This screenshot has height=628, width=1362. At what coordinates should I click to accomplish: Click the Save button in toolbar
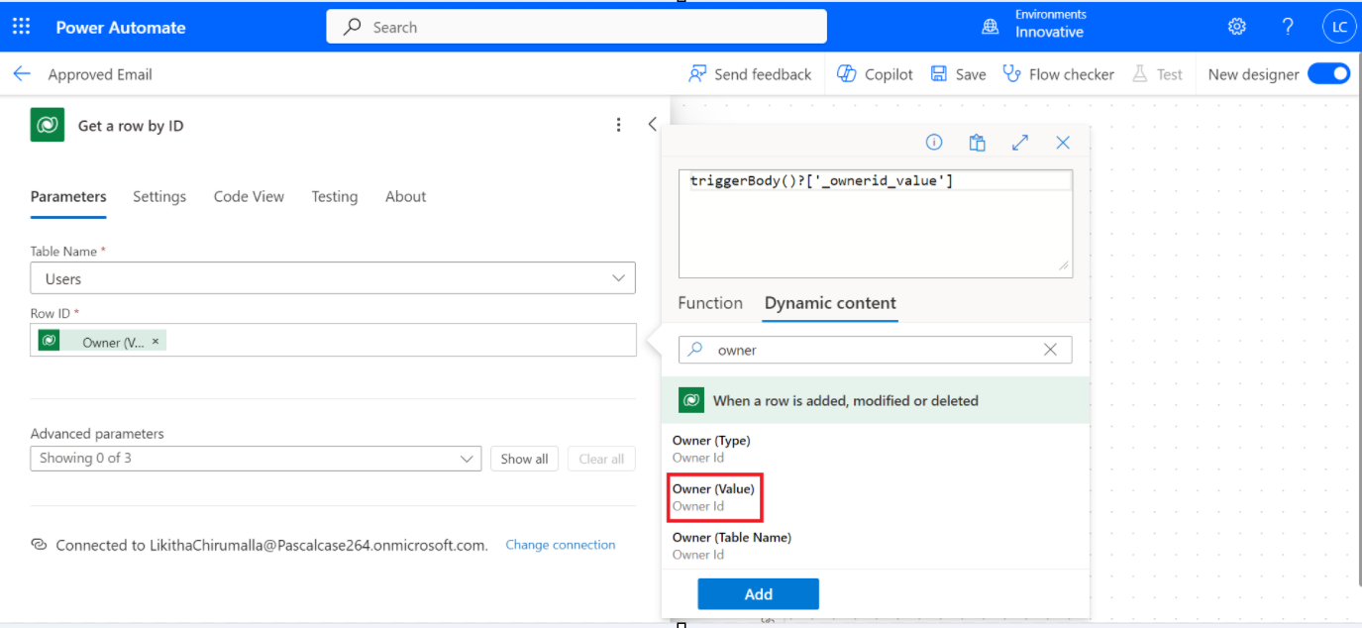(x=958, y=74)
